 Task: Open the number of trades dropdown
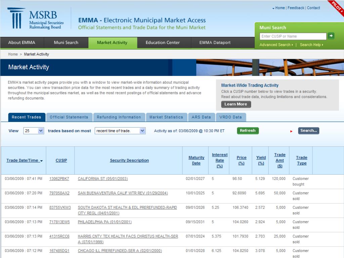pos(34,131)
